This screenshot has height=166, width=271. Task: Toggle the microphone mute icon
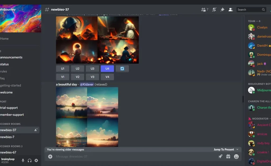pyautogui.click(x=23, y=160)
